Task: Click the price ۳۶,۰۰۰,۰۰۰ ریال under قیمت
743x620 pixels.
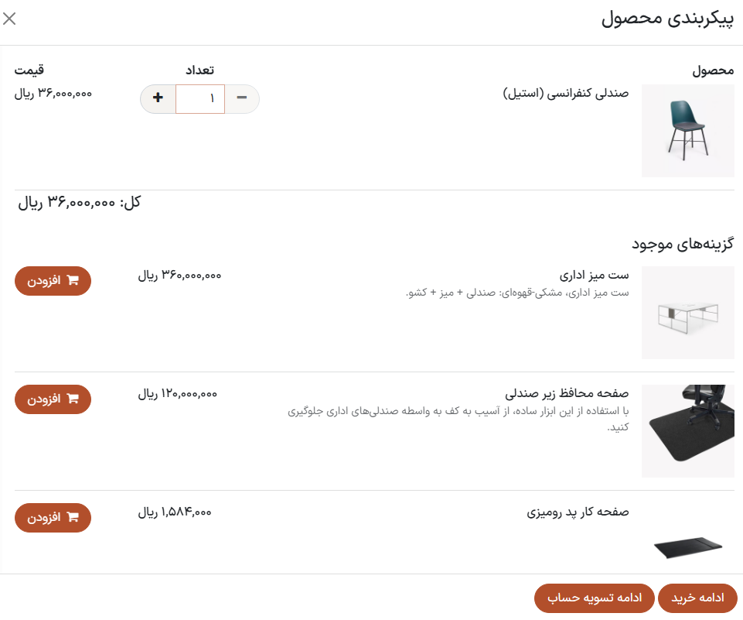Action: pos(53,92)
